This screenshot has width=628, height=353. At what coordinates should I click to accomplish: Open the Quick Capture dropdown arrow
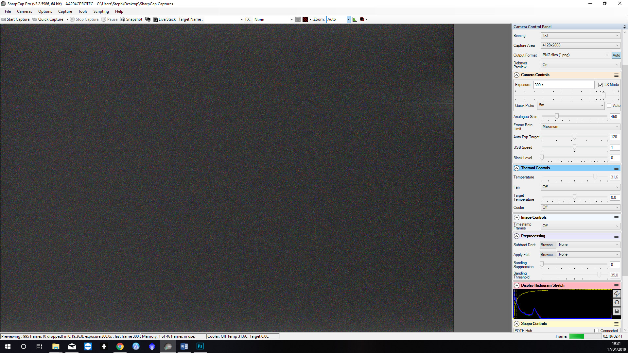coord(67,19)
